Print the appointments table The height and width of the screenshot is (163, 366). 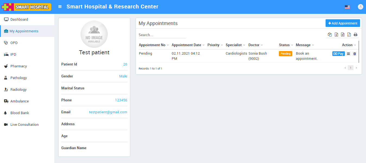click(355, 35)
